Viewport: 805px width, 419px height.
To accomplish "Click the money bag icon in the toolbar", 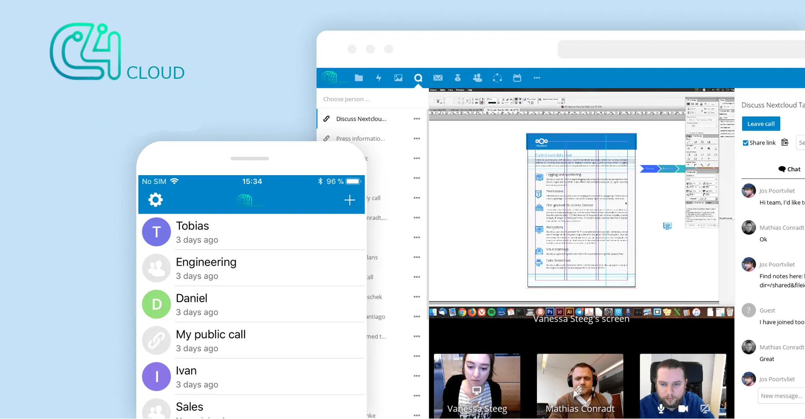I will tap(458, 78).
